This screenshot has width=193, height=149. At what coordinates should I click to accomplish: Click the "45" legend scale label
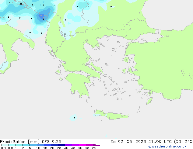tap(87, 148)
